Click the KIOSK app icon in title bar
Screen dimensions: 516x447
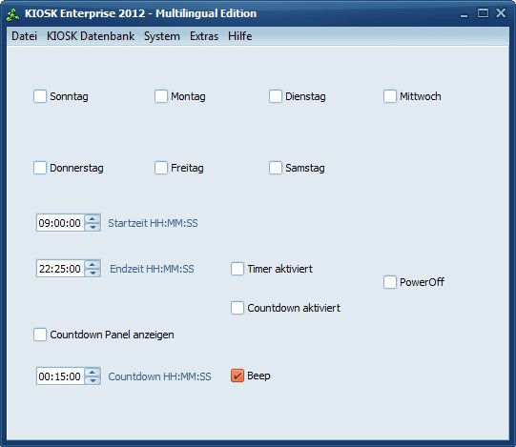(x=12, y=14)
